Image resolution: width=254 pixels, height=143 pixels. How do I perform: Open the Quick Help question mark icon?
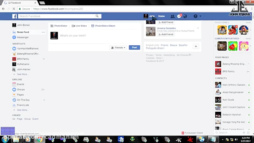click(x=196, y=16)
